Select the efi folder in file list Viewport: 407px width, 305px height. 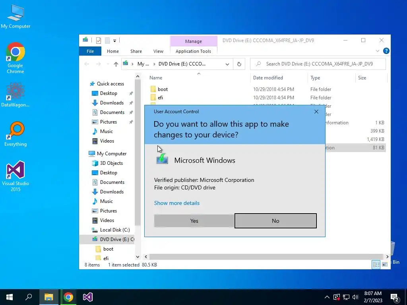160,98
